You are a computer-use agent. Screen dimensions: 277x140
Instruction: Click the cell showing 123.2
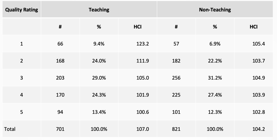pyautogui.click(x=138, y=44)
